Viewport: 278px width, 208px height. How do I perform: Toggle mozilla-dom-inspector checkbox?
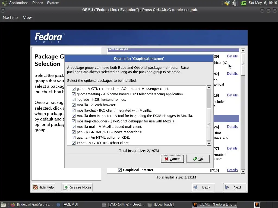tap(74, 116)
